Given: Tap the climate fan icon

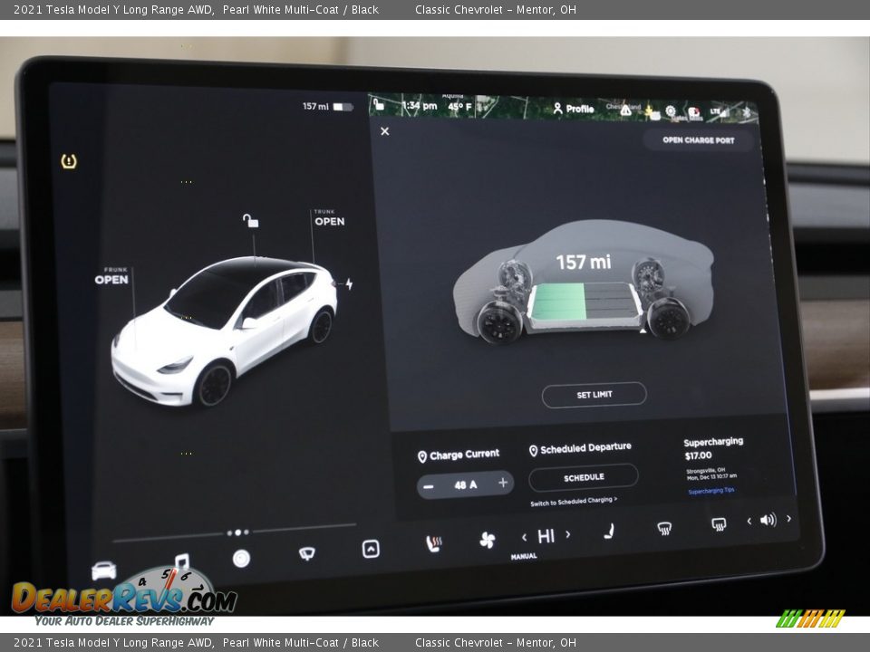Looking at the screenshot, I should coord(488,540).
